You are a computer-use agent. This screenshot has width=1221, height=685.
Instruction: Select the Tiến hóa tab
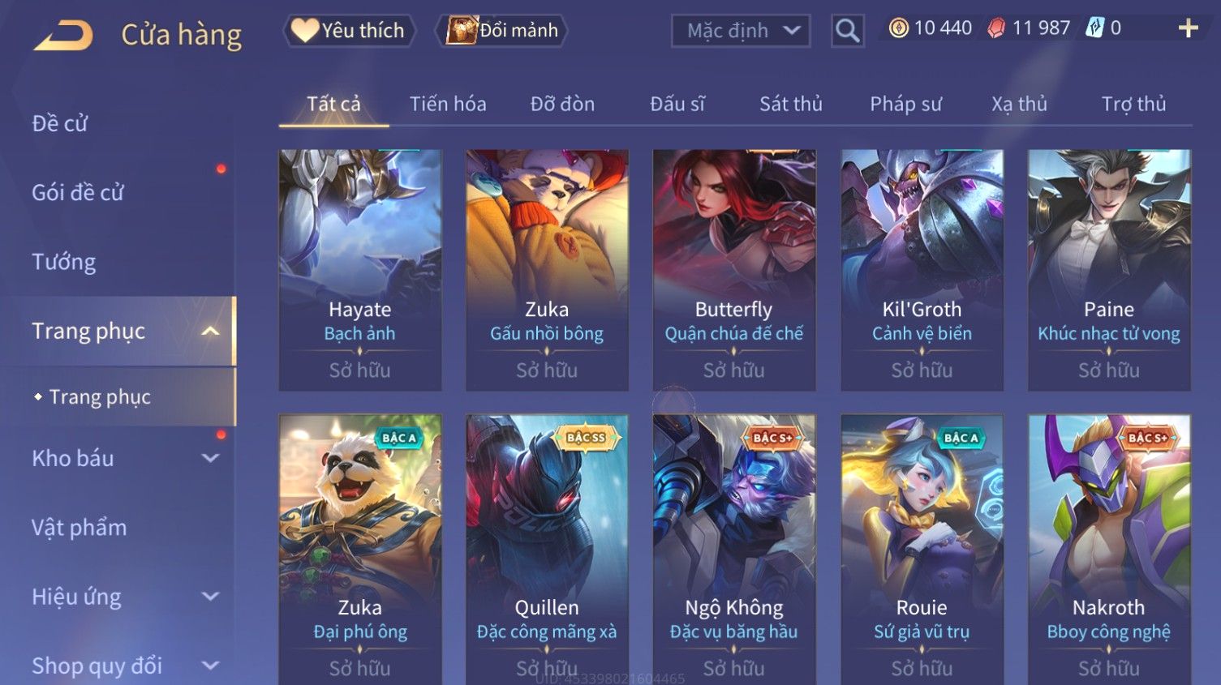pyautogui.click(x=448, y=104)
